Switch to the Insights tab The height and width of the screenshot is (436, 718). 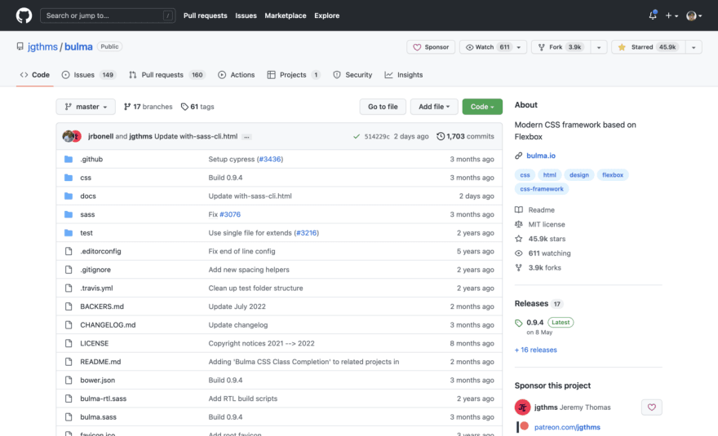403,75
